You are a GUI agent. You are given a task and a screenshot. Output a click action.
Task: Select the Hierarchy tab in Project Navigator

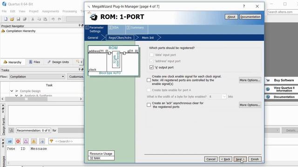coord(13,62)
